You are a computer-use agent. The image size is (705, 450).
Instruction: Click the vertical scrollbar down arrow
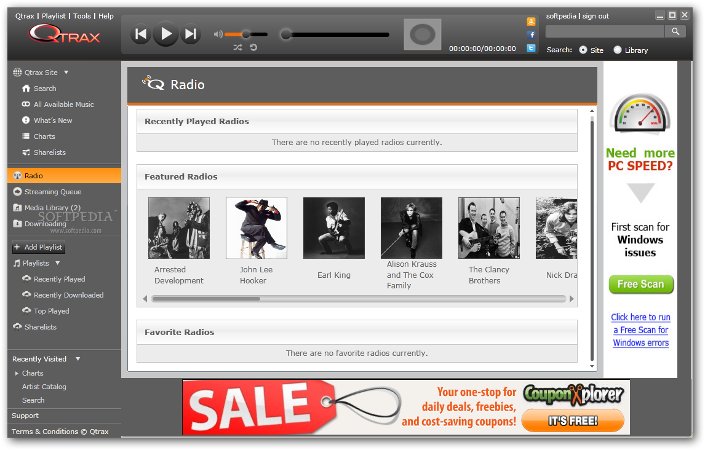(x=592, y=366)
